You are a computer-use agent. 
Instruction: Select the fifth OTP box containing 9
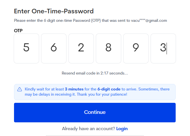pos(136,48)
